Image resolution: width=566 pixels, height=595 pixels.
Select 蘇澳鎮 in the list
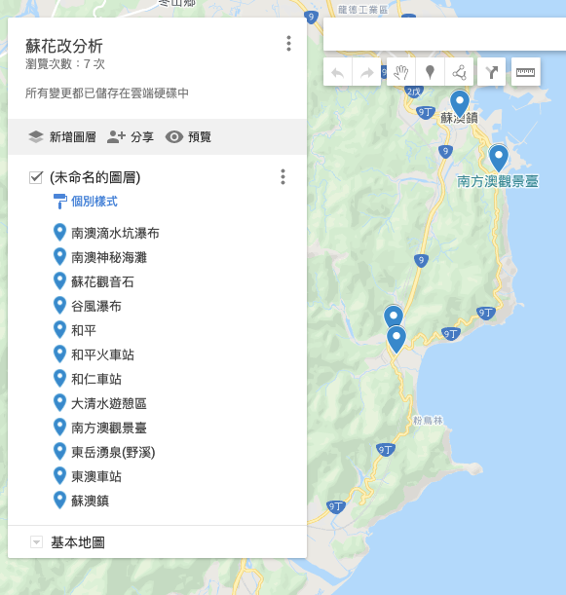[90, 501]
